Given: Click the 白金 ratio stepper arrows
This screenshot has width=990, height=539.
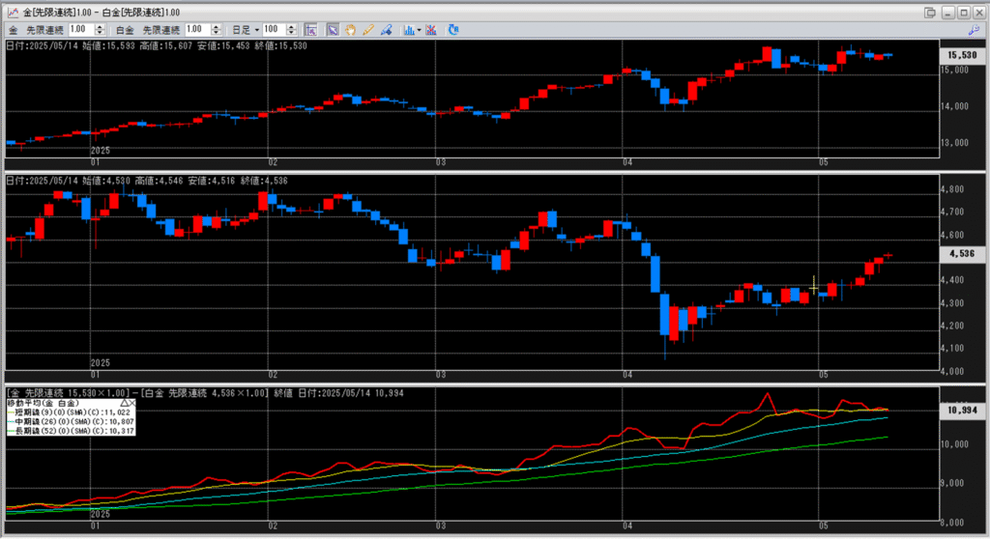Looking at the screenshot, I should [216, 30].
